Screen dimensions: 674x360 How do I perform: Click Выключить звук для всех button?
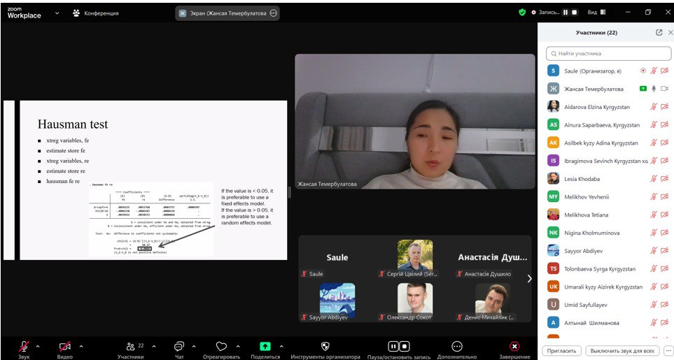click(622, 350)
